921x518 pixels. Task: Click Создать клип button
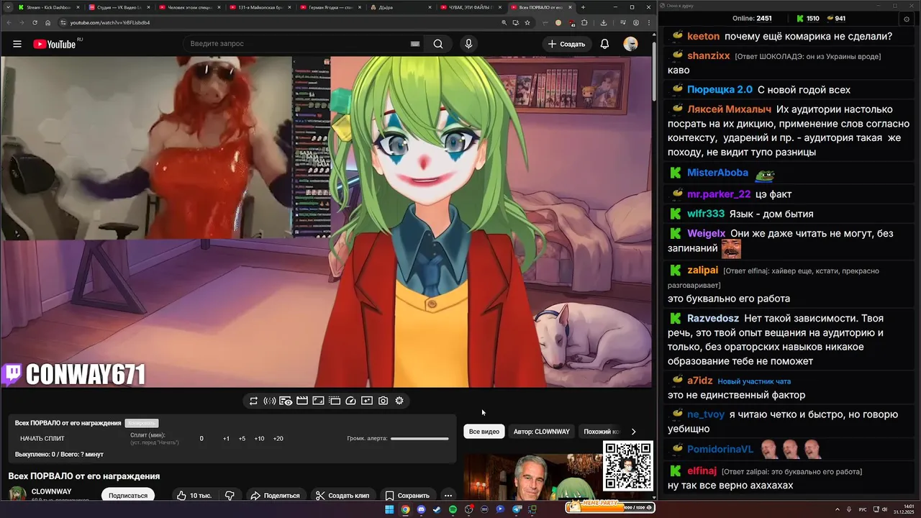coord(342,495)
